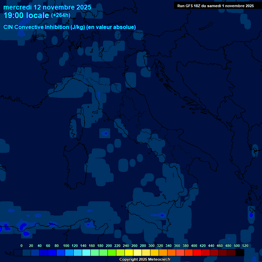Select the bright green 200-220 legend swatch
The height and width of the screenshot is (262, 262).
click(x=112, y=252)
